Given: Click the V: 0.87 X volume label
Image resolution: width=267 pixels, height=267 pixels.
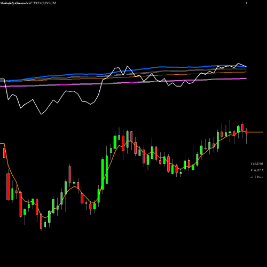Looking at the screenshot, I should (x=257, y=170).
